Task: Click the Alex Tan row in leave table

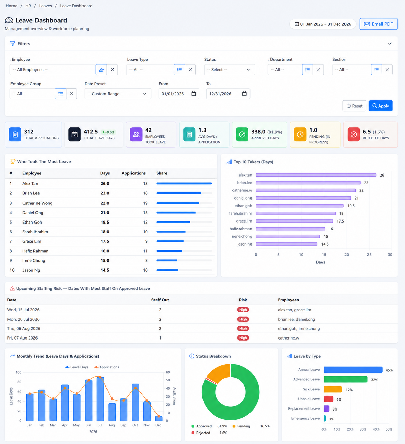Action: [111, 183]
